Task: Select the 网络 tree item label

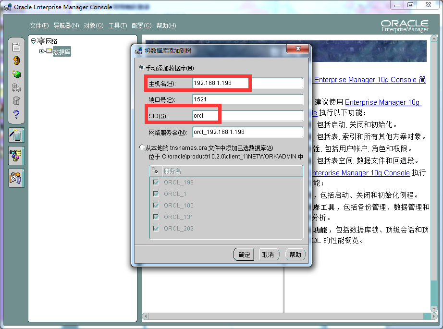Action: (x=51, y=41)
